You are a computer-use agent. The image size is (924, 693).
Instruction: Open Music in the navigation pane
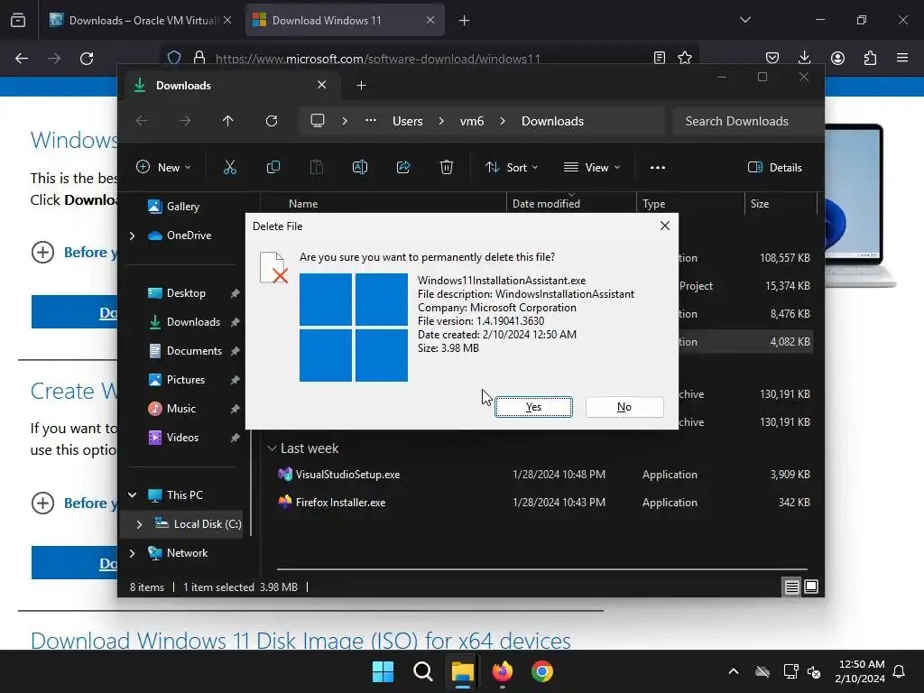pos(180,409)
